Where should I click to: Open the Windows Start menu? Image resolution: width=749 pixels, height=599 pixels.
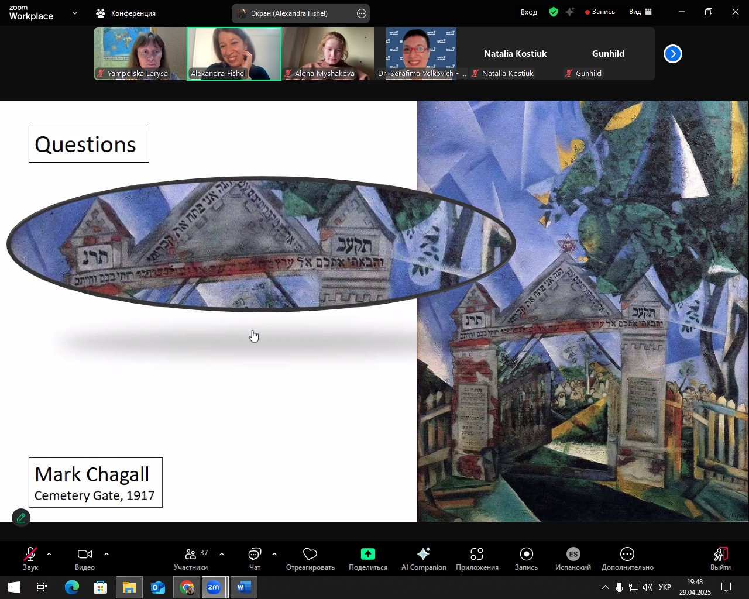tap(14, 587)
